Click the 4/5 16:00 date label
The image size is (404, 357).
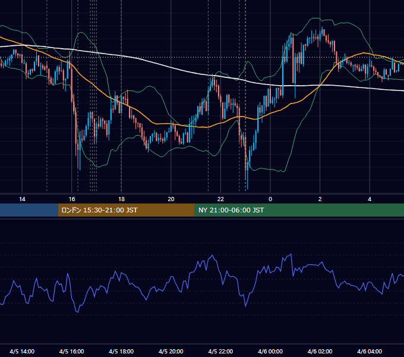72,351
